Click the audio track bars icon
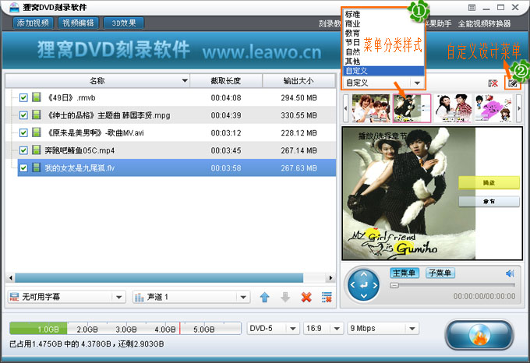 point(140,297)
